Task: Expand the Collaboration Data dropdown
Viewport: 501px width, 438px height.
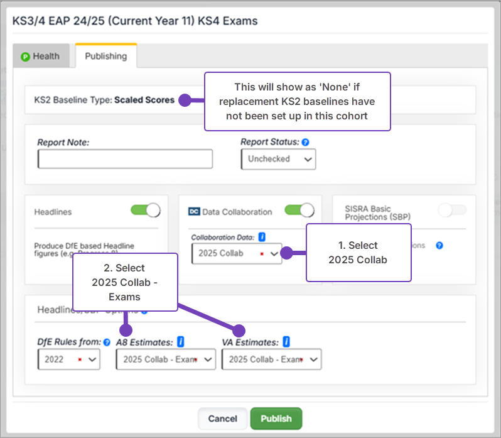Action: [237, 254]
